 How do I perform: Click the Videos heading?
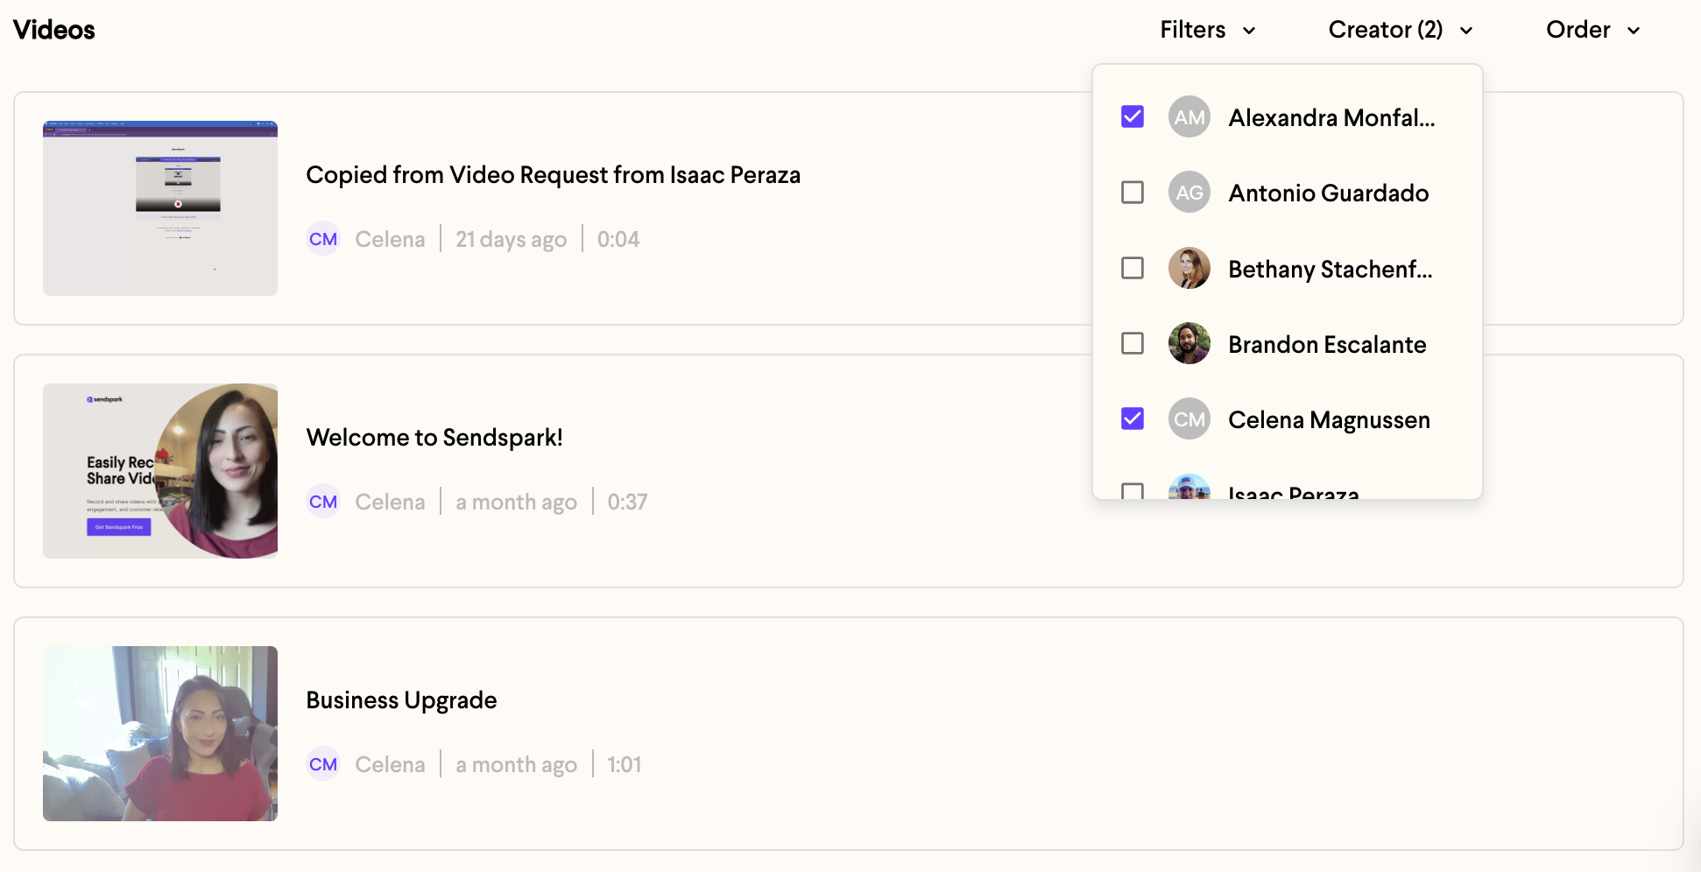coord(54,30)
